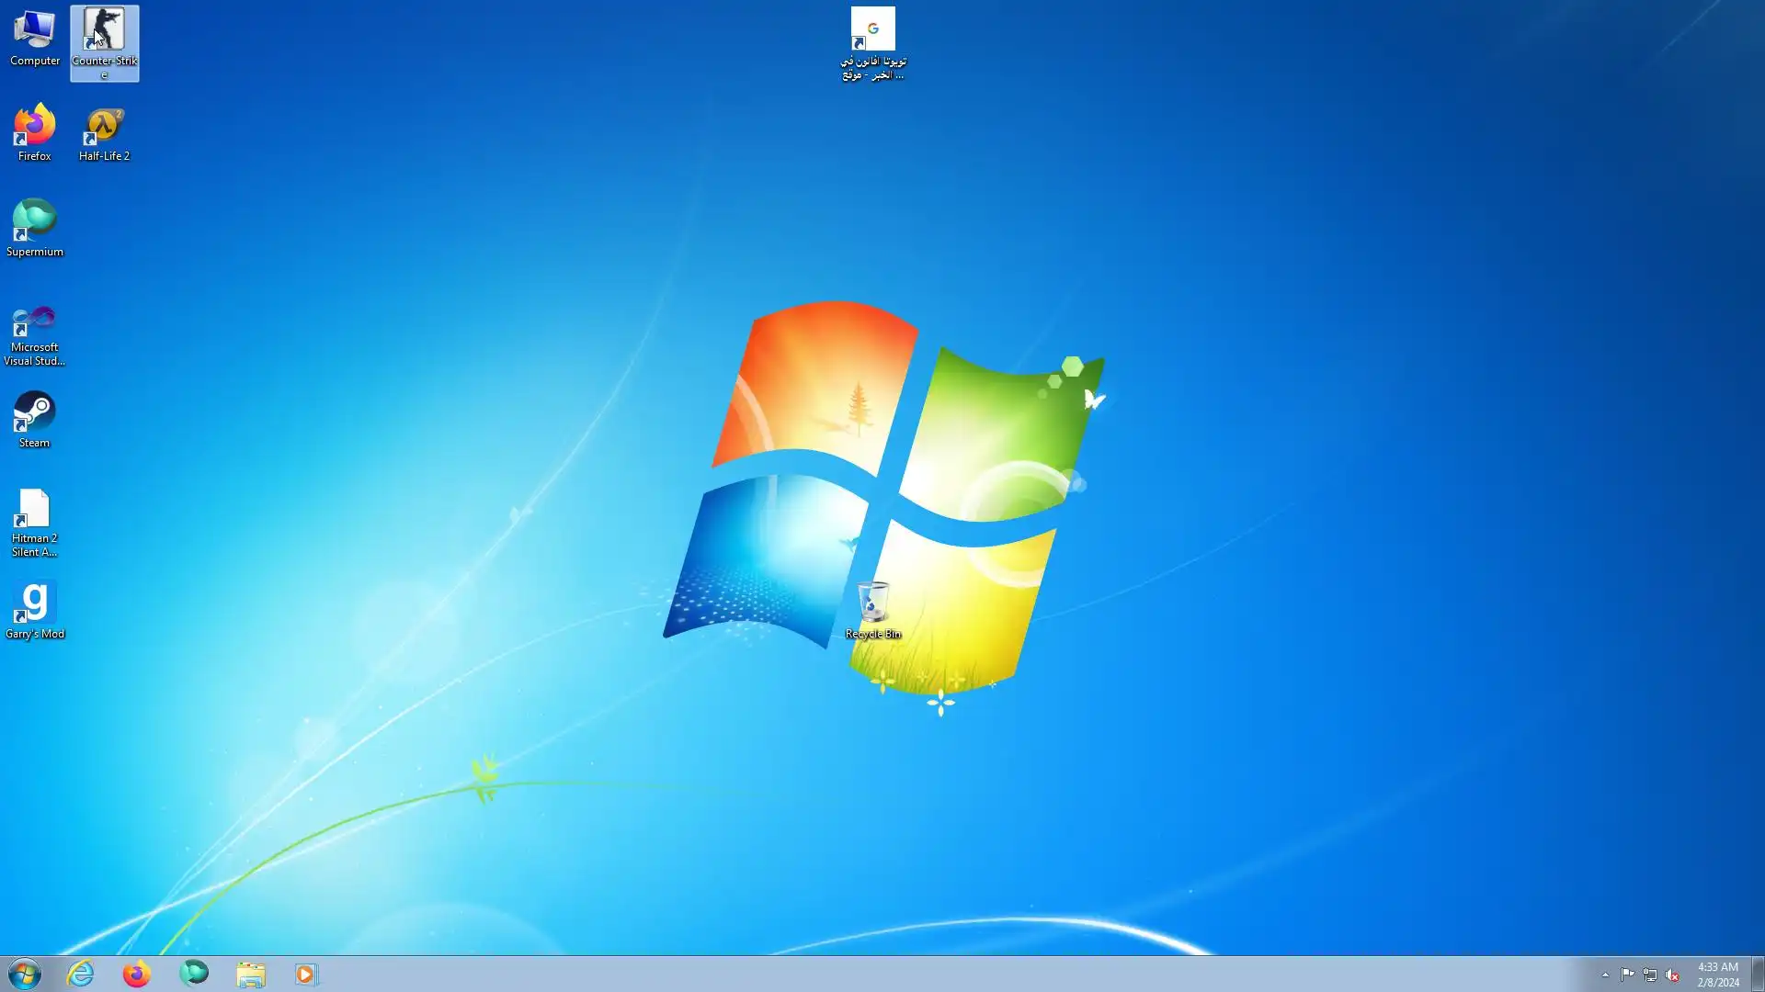
Task: Launch Internet Explorer from taskbar
Action: click(81, 974)
